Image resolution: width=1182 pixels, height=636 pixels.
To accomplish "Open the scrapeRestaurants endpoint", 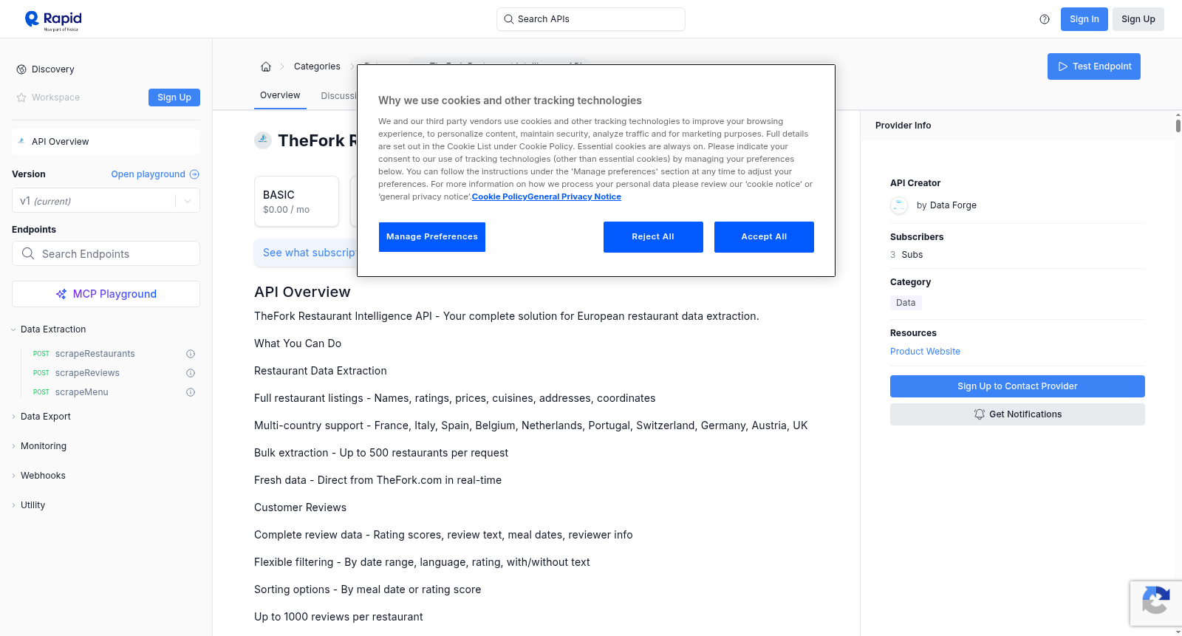I will (x=95, y=354).
